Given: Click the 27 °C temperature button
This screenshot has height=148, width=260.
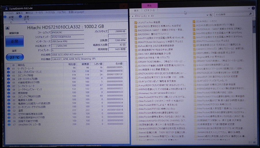Looking at the screenshot, I should (15, 57).
